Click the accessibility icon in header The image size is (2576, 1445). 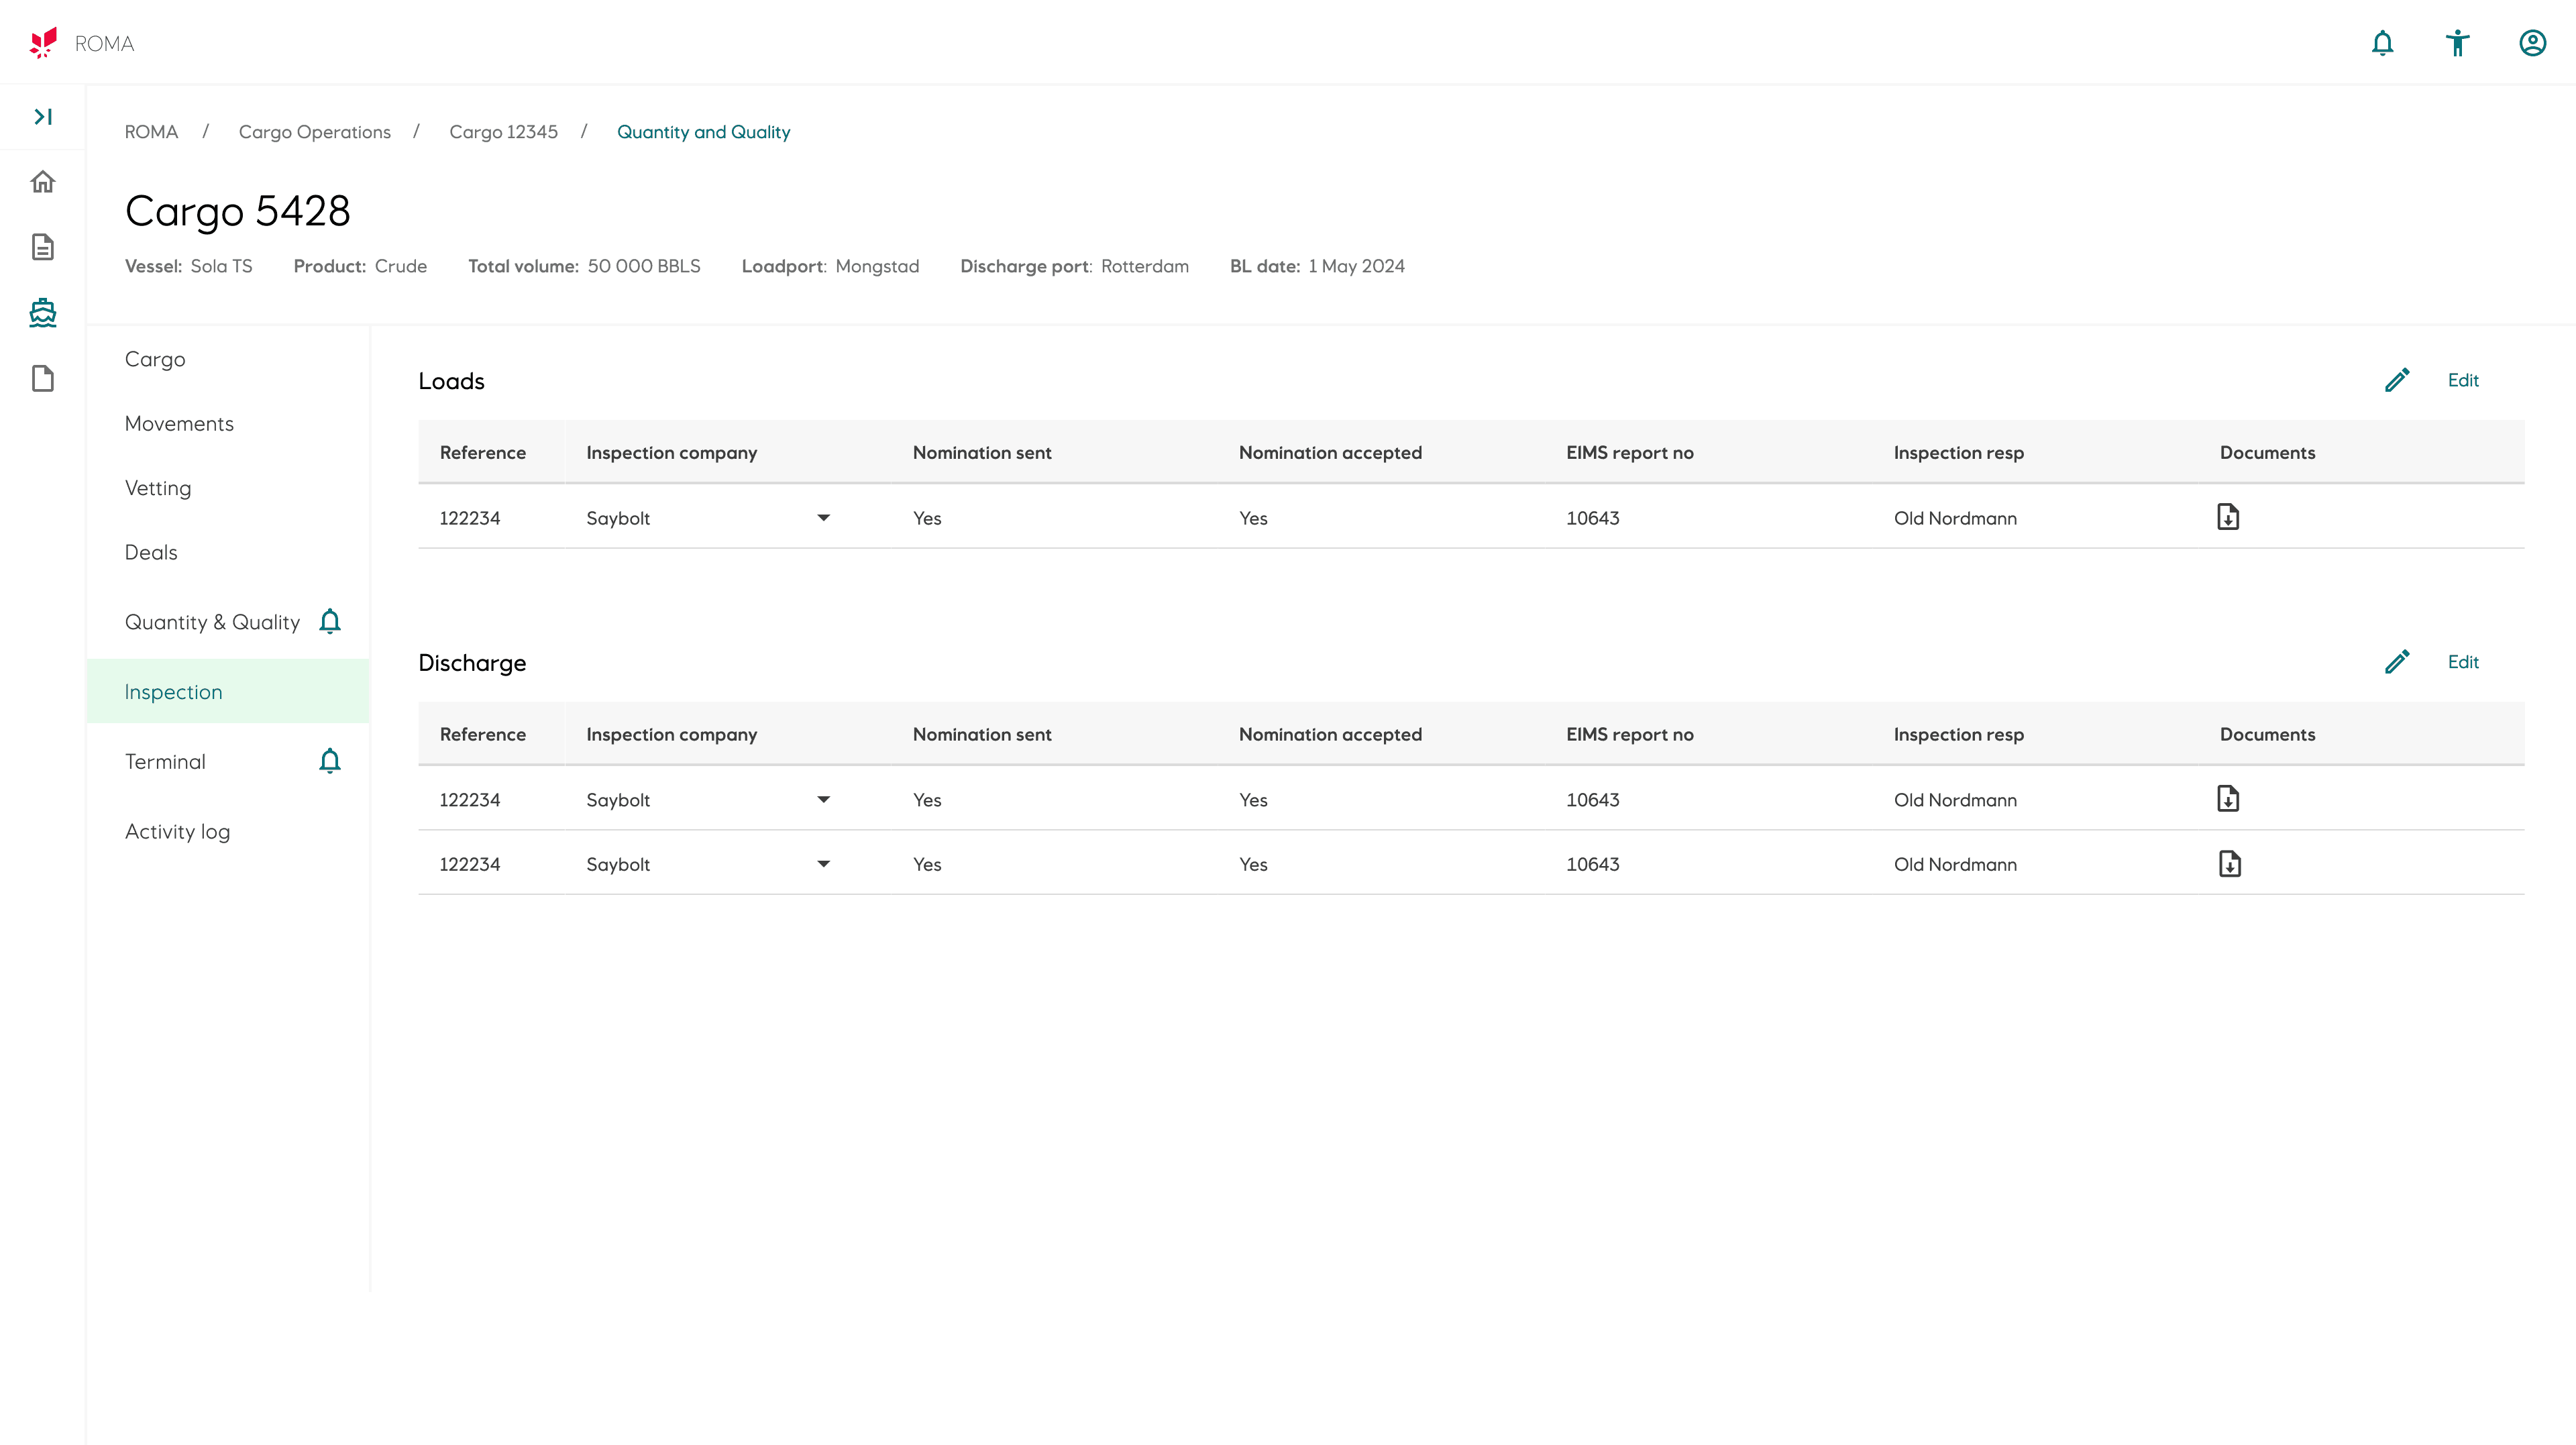2457,43
